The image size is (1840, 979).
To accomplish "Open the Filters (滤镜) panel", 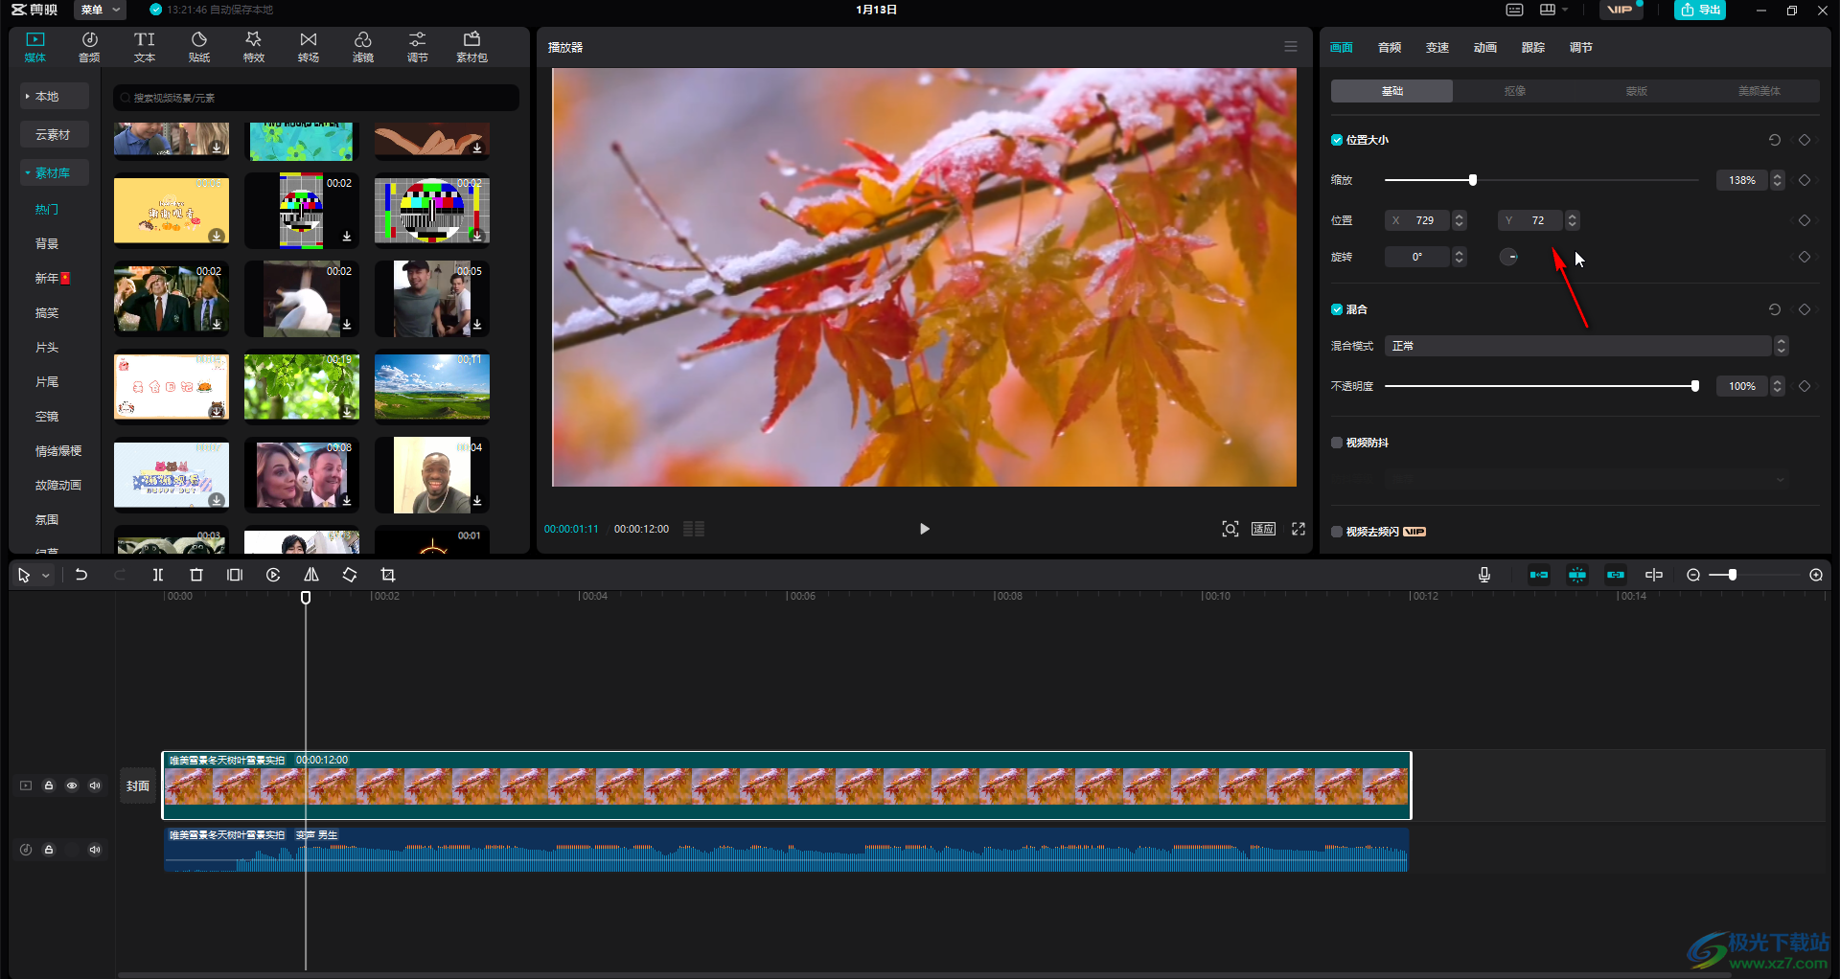I will [363, 47].
